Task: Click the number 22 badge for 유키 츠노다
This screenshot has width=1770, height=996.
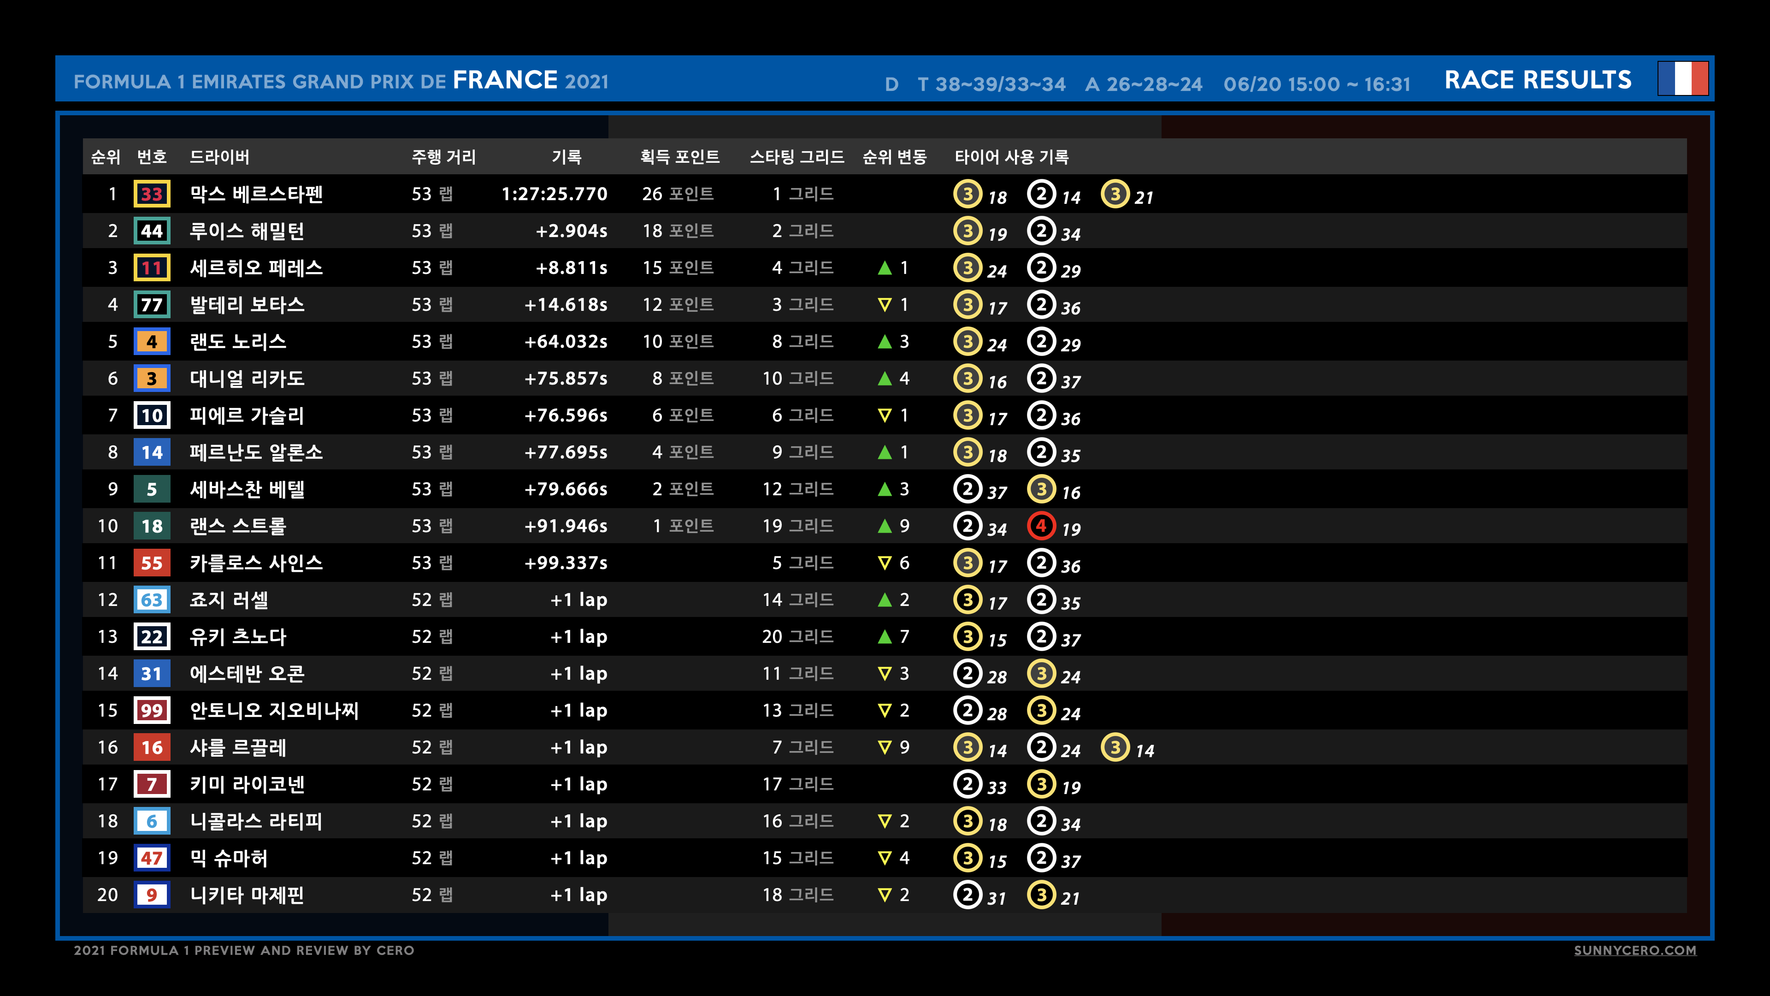Action: coord(152,636)
